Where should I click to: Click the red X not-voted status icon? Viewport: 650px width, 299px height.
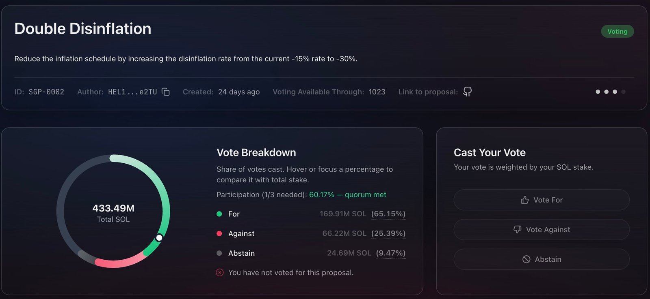220,273
